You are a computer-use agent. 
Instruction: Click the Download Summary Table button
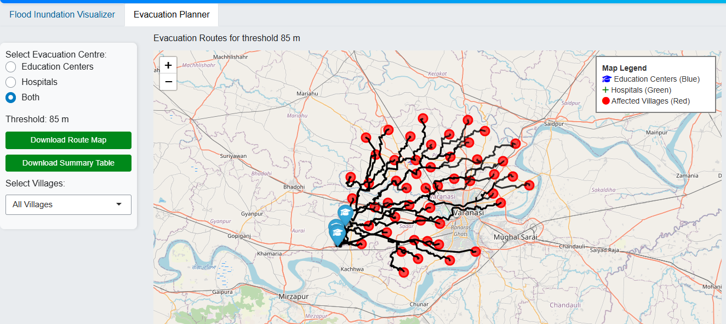(68, 163)
